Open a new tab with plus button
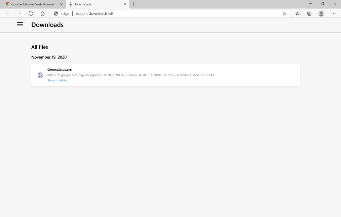341x217 pixels. [134, 4]
